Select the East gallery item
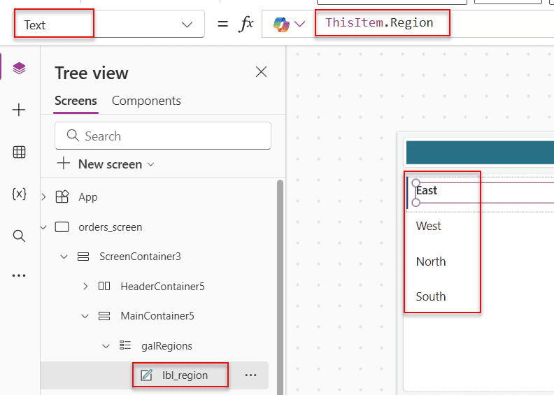 tap(427, 190)
